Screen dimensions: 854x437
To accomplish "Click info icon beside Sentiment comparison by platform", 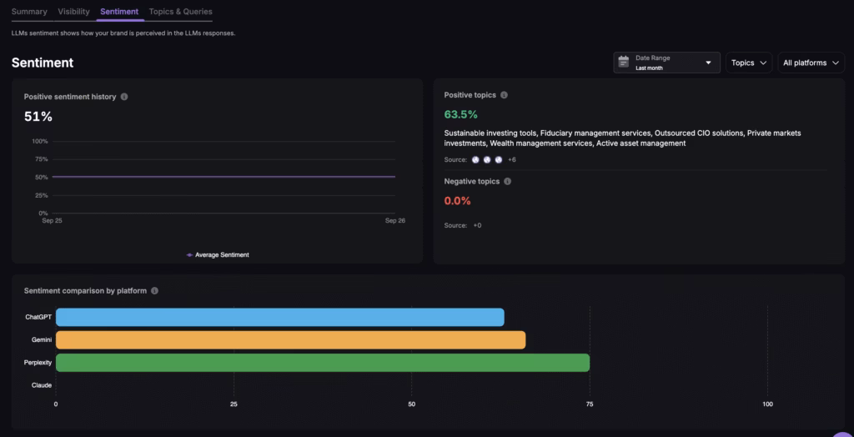I will 155,291.
